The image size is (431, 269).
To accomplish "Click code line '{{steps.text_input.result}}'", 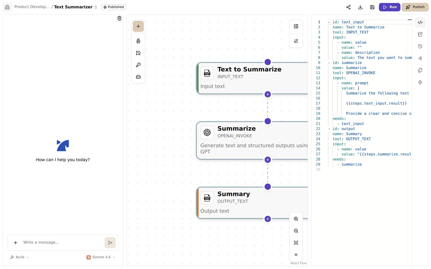I will 376,103.
